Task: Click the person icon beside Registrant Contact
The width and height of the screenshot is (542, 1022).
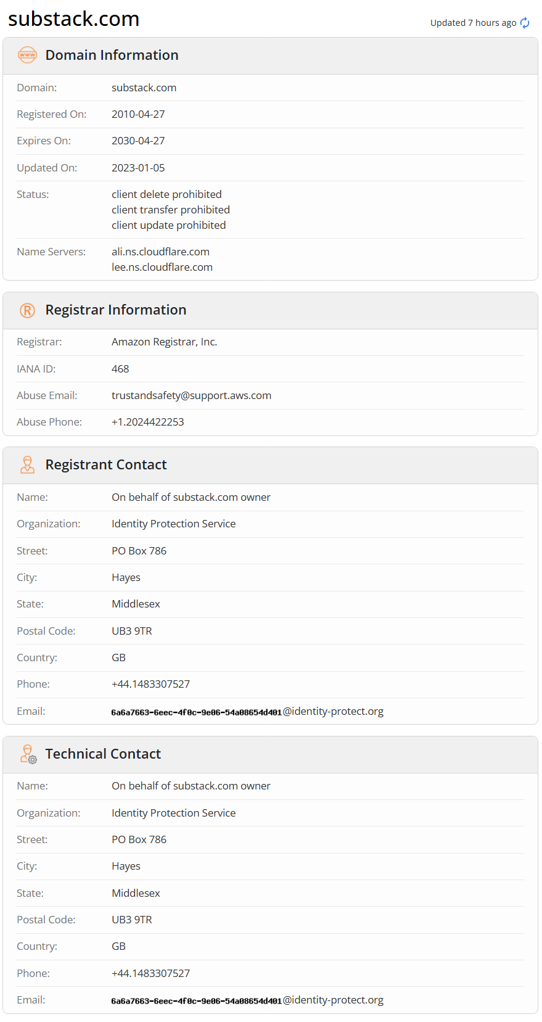Action: tap(27, 464)
